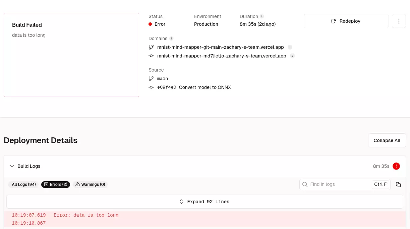Open the mnist-mind-mapper-git-main domain link
The height and width of the screenshot is (229, 410).
[x=220, y=47]
